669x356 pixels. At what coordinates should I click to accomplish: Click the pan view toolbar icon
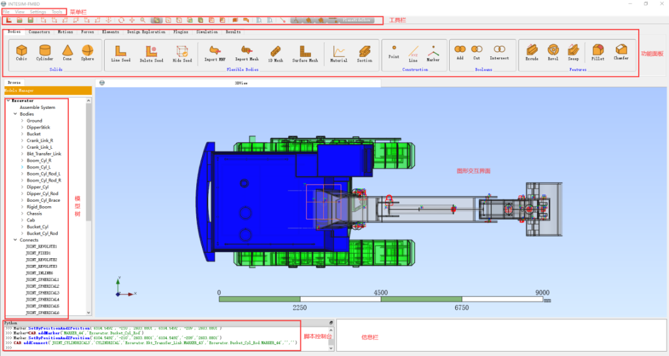tap(132, 20)
